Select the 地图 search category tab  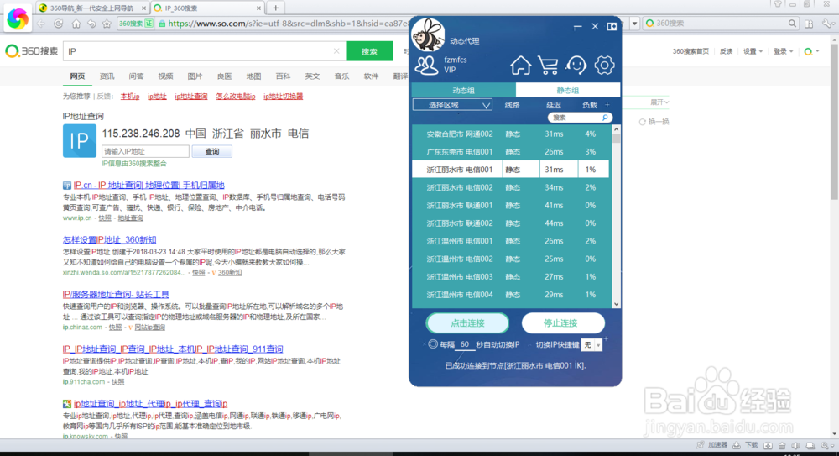[x=253, y=76]
